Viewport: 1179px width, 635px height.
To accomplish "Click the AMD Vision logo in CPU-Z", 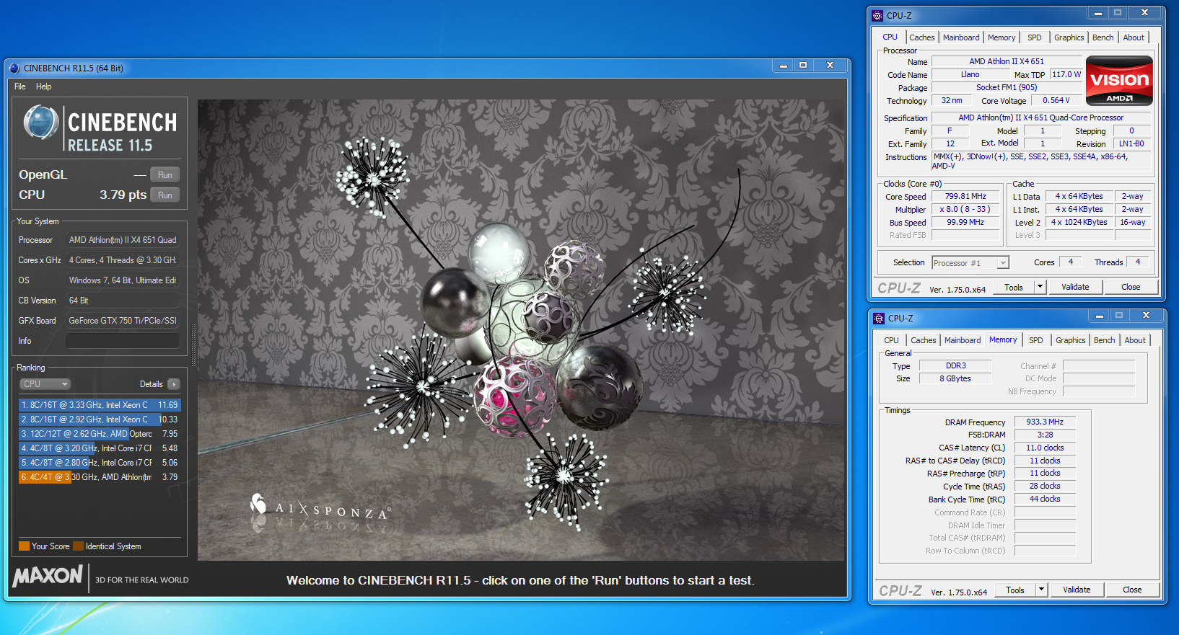I will [1119, 81].
